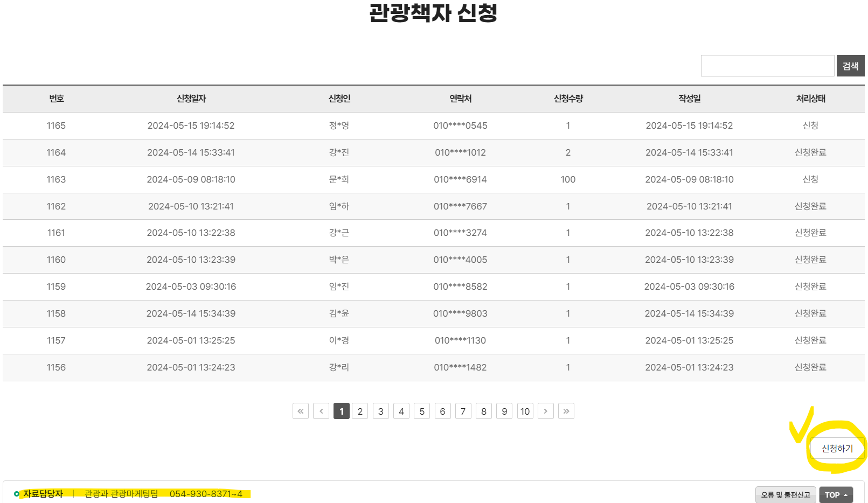
Task: Go to pagination page 5
Action: pos(422,411)
